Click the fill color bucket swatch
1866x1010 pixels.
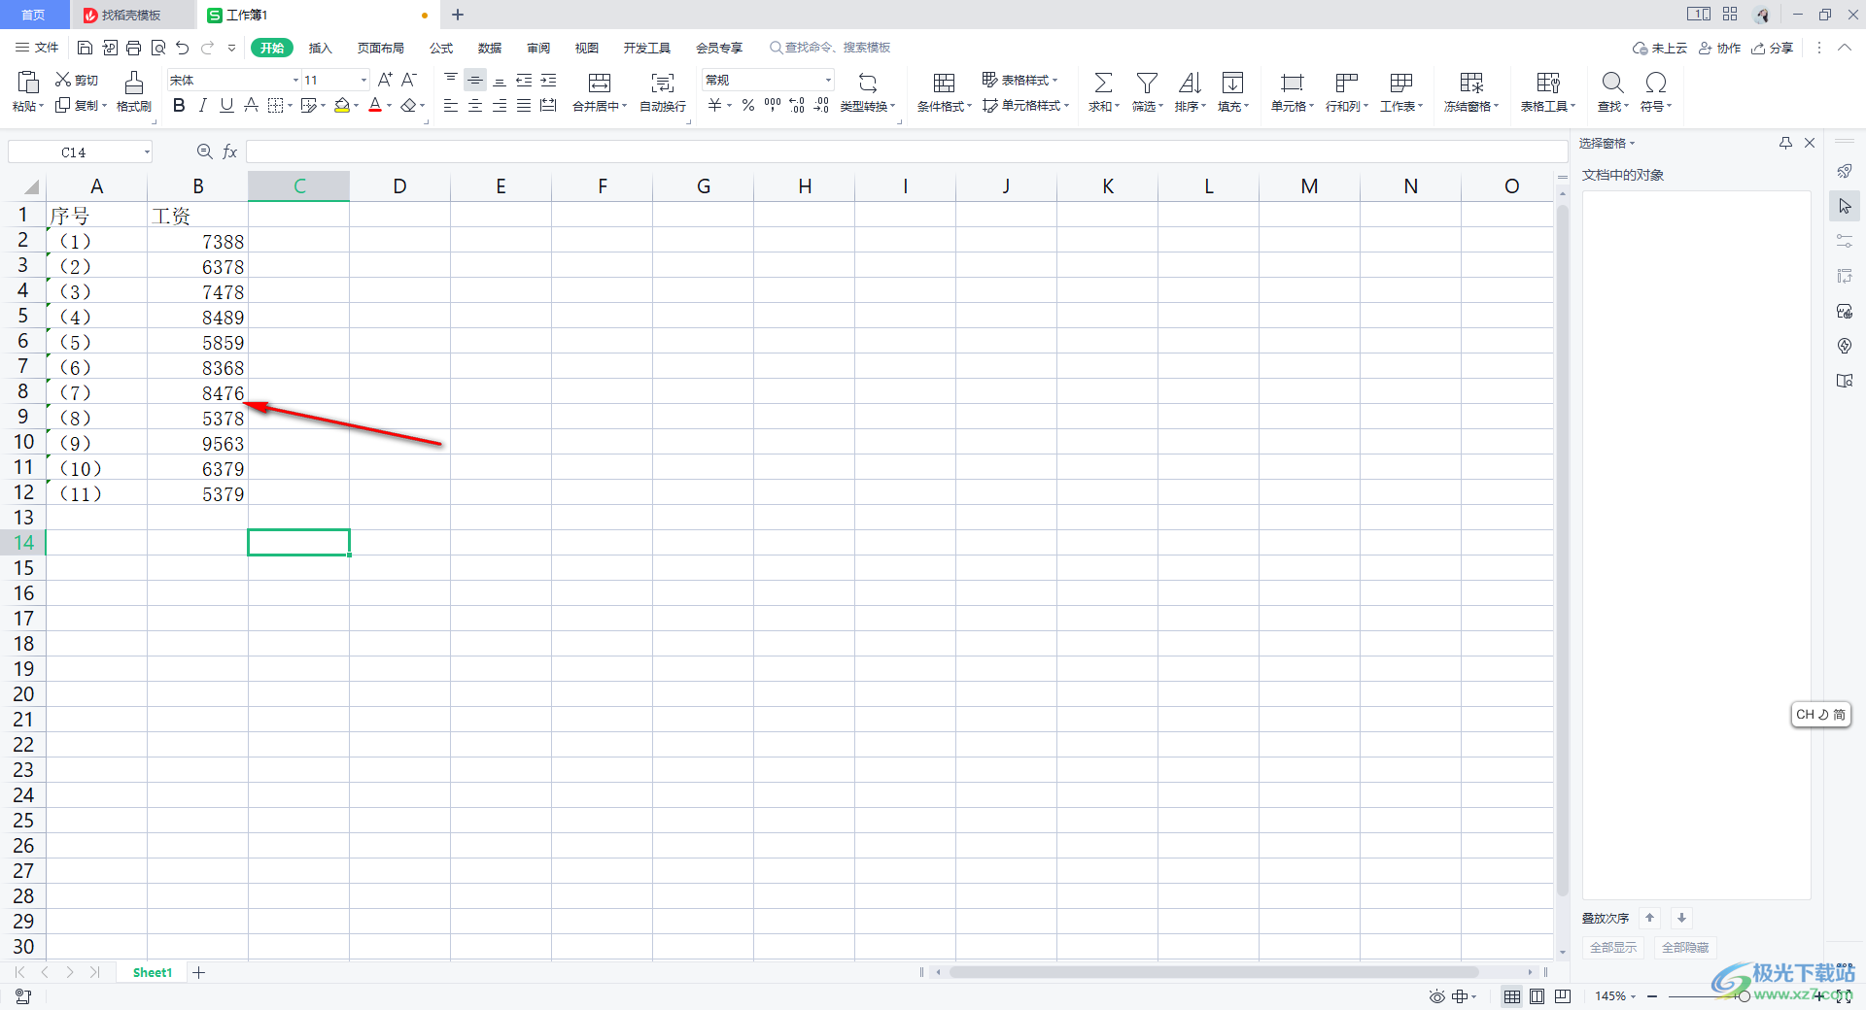pos(341,105)
